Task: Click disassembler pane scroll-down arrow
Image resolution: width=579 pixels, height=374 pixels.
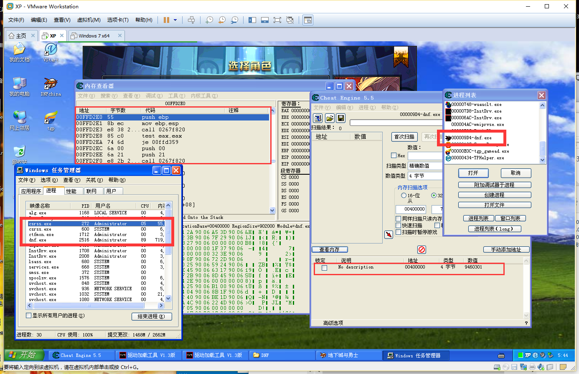Action: click(272, 210)
